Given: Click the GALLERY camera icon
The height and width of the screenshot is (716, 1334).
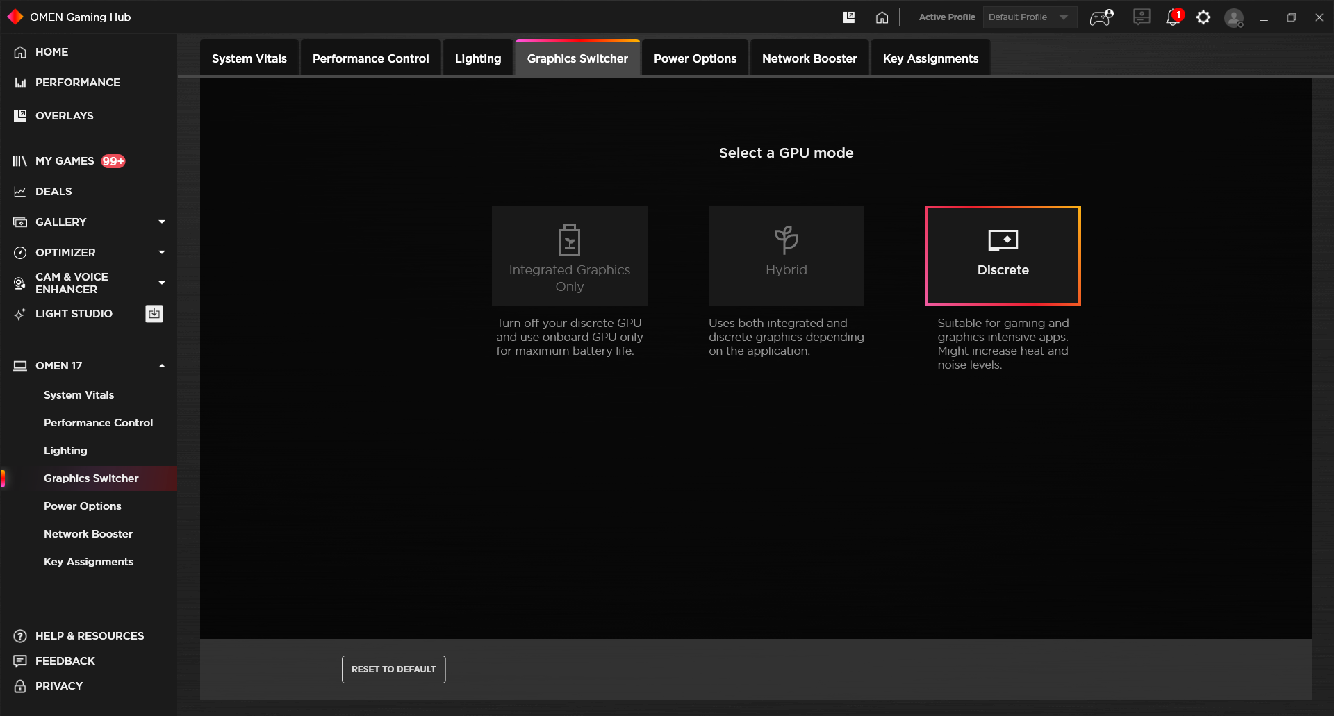Looking at the screenshot, I should tap(20, 222).
